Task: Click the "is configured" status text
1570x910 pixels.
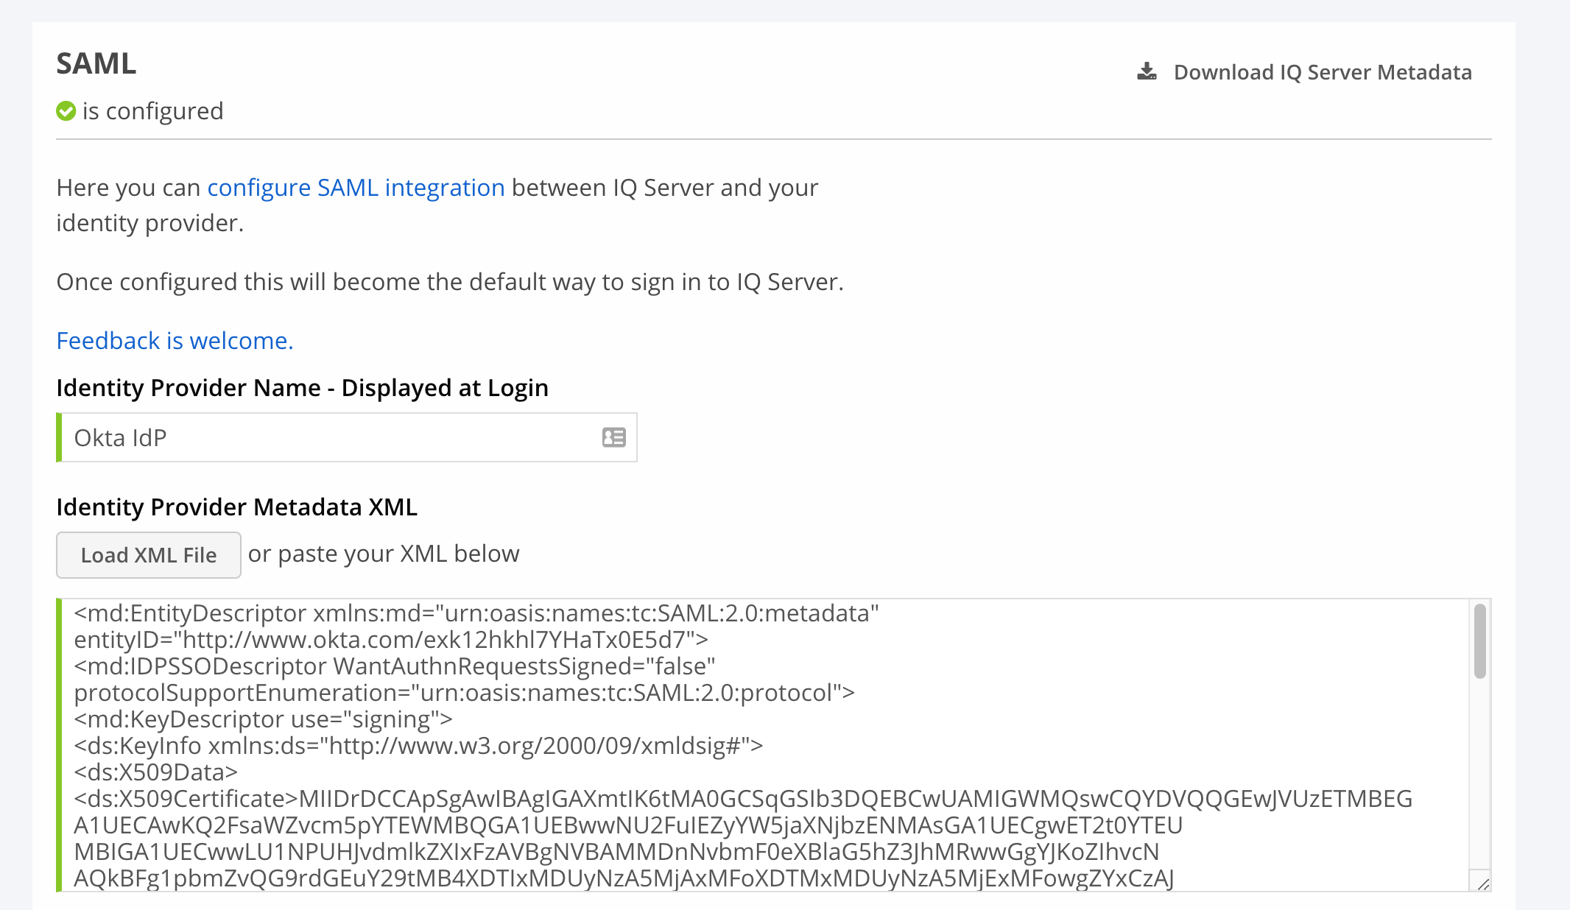Action: (x=152, y=111)
